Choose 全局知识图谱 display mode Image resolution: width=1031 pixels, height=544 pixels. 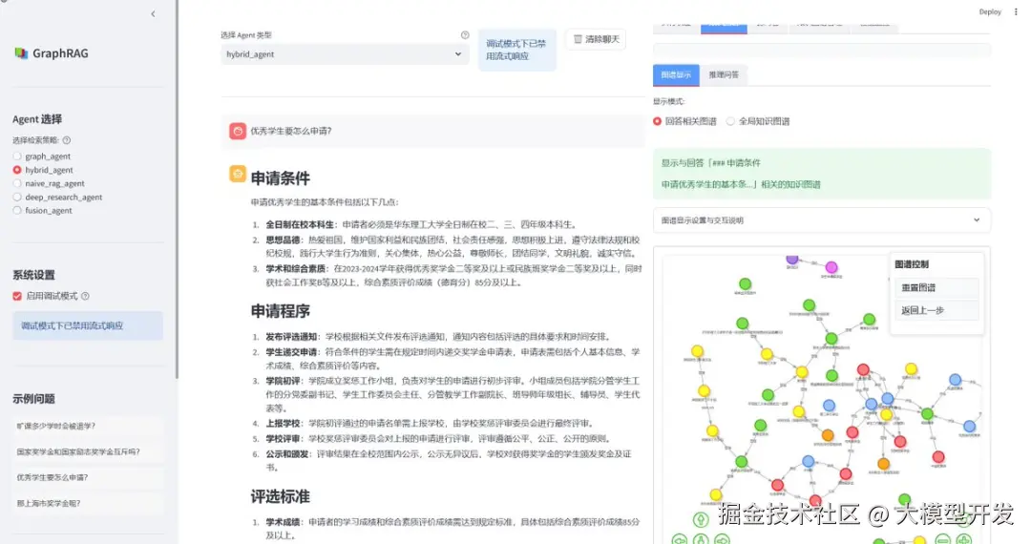pos(758,121)
